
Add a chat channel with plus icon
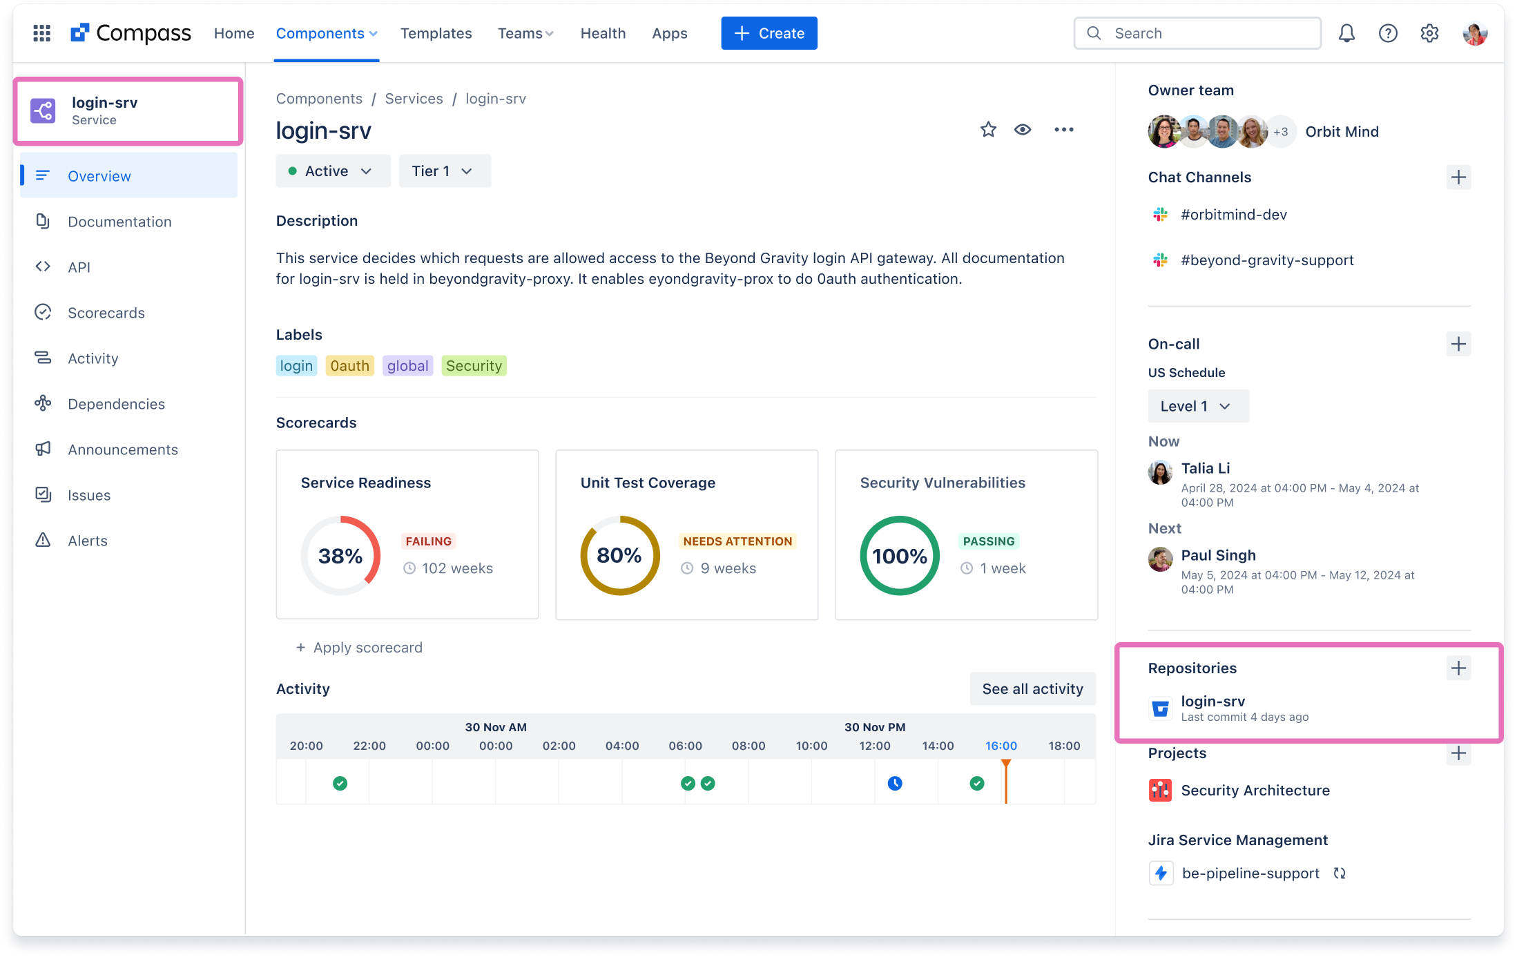click(x=1458, y=177)
